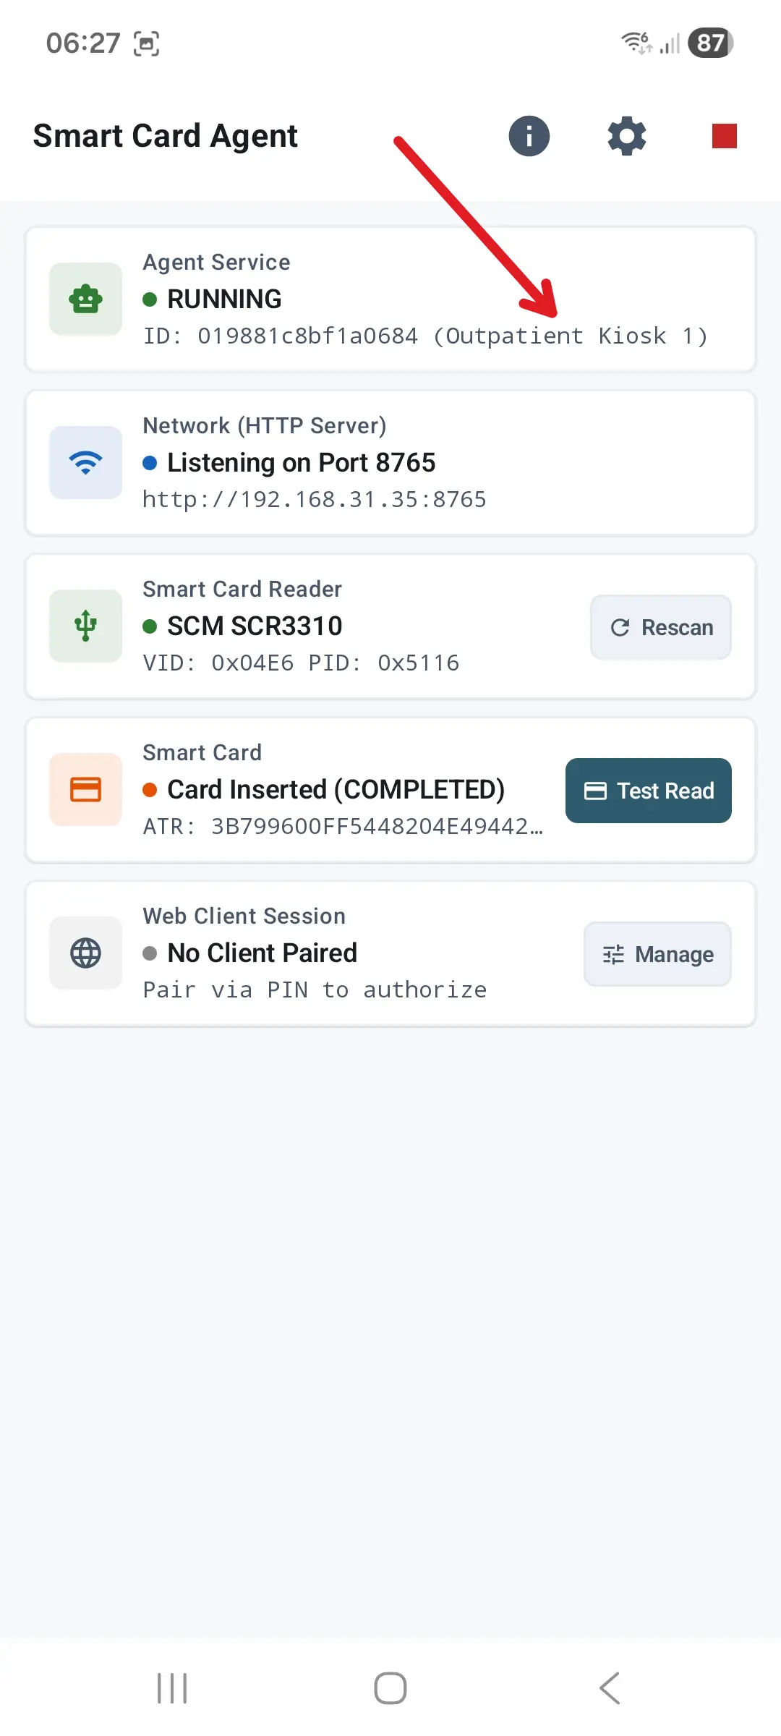Screen dimensions: 781x1736
Task: Open the info icon in header
Action: (x=529, y=136)
